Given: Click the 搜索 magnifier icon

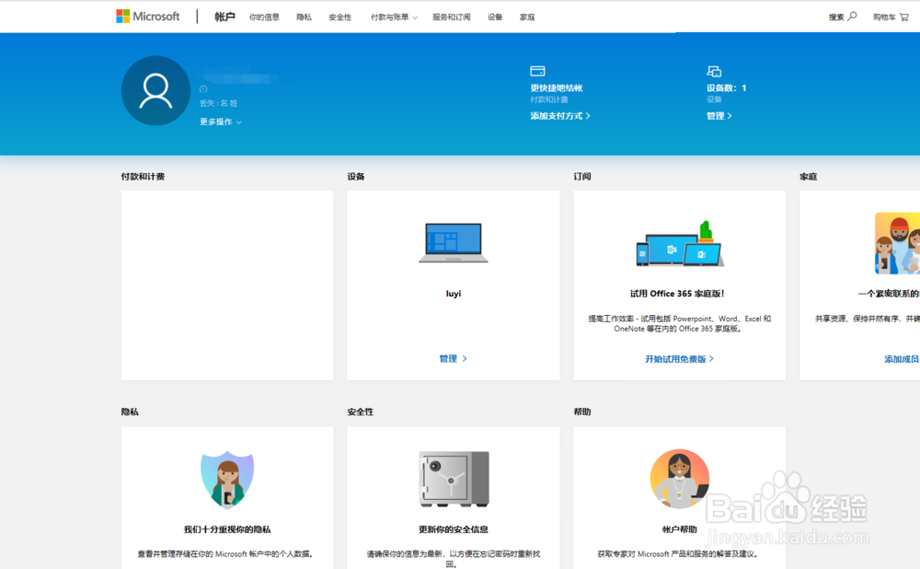Looking at the screenshot, I should coord(852,17).
